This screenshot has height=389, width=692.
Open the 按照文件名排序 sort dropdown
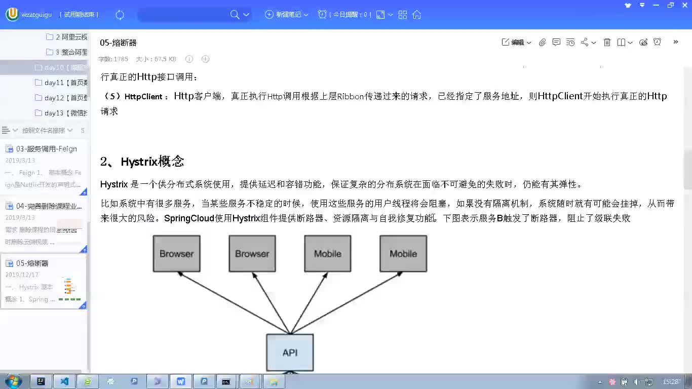coord(48,131)
